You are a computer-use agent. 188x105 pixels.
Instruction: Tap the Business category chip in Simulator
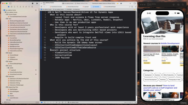click(x=157, y=75)
